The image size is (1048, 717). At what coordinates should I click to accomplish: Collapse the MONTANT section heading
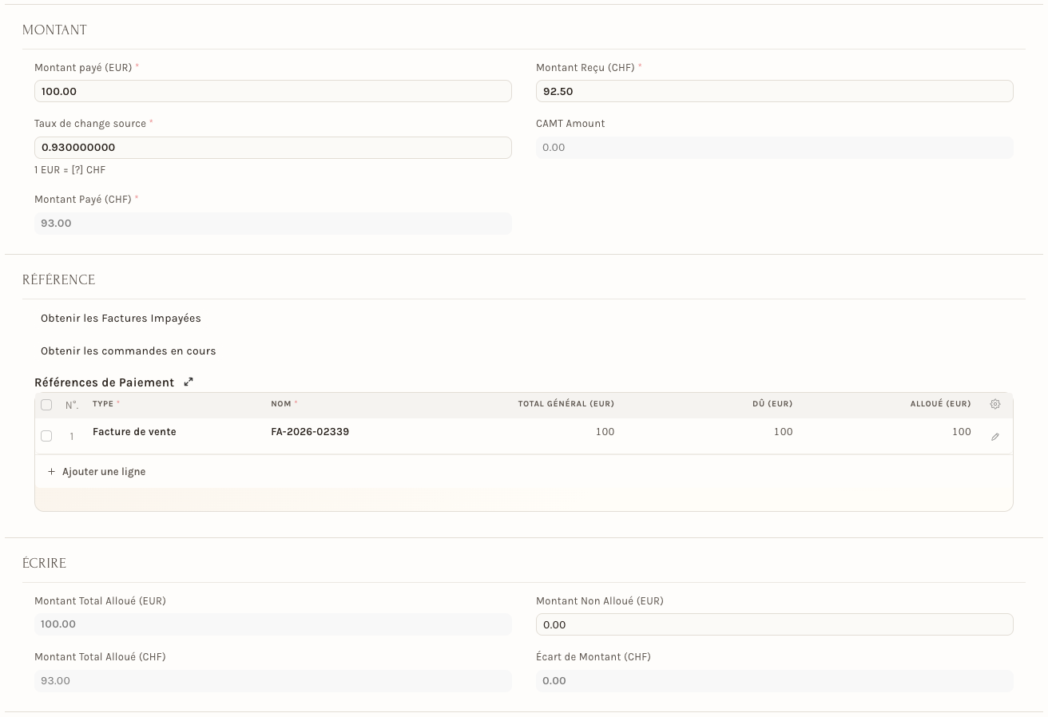[54, 30]
